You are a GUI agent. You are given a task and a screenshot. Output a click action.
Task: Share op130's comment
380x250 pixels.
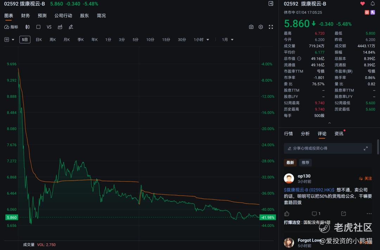coord(343,213)
